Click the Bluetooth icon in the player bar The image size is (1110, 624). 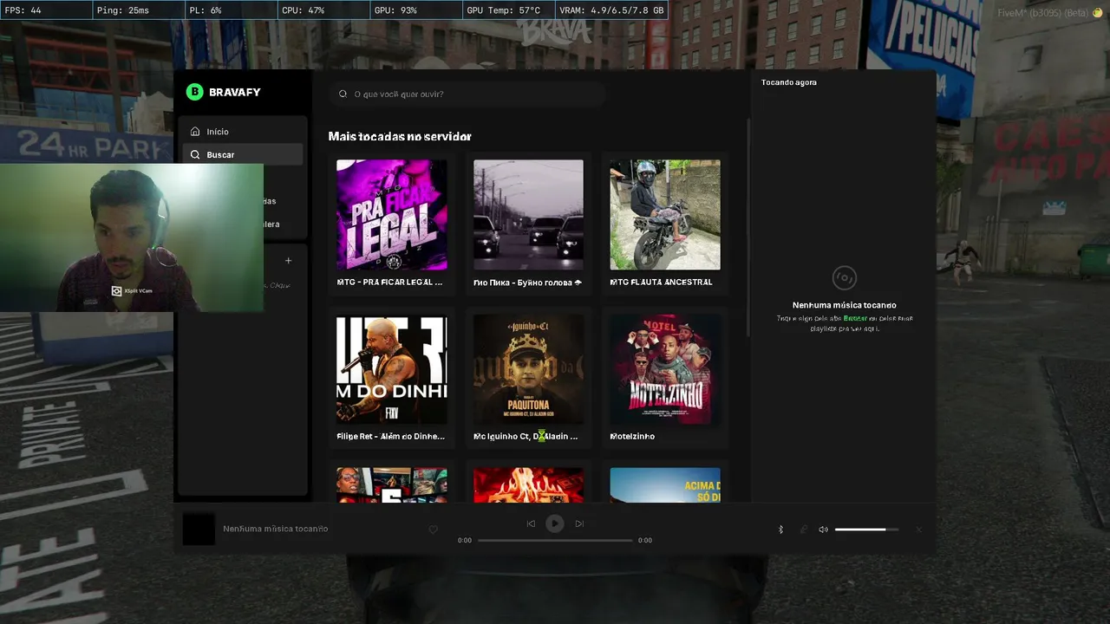(780, 530)
